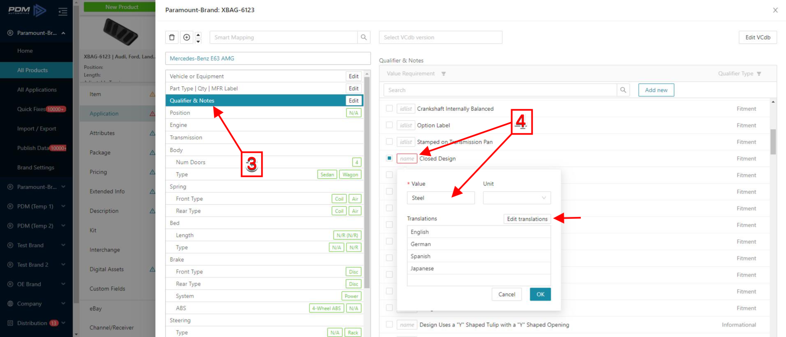Viewport: 786px width, 337px height.
Task: Click the product thumbnail image
Action: pyautogui.click(x=120, y=32)
